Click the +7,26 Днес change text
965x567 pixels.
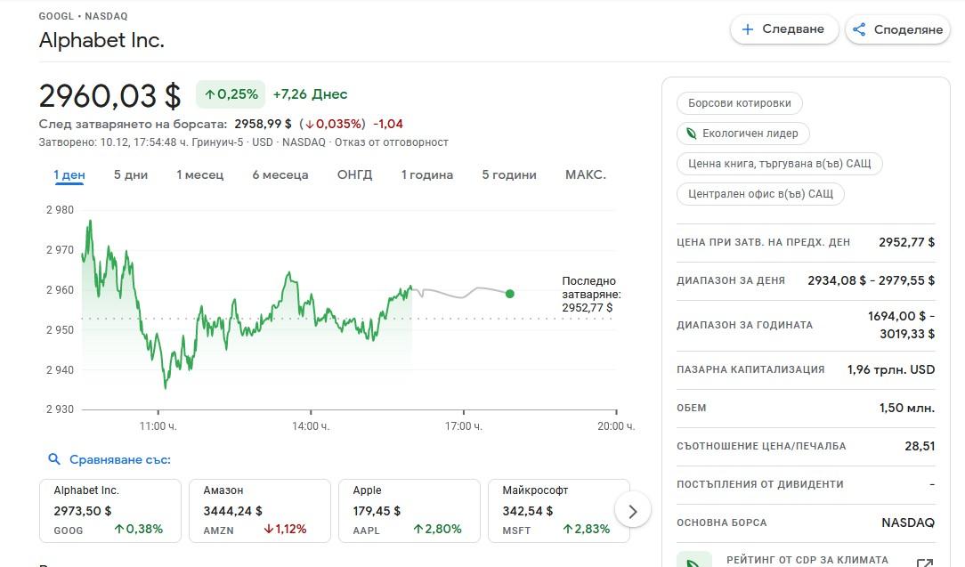pos(310,94)
